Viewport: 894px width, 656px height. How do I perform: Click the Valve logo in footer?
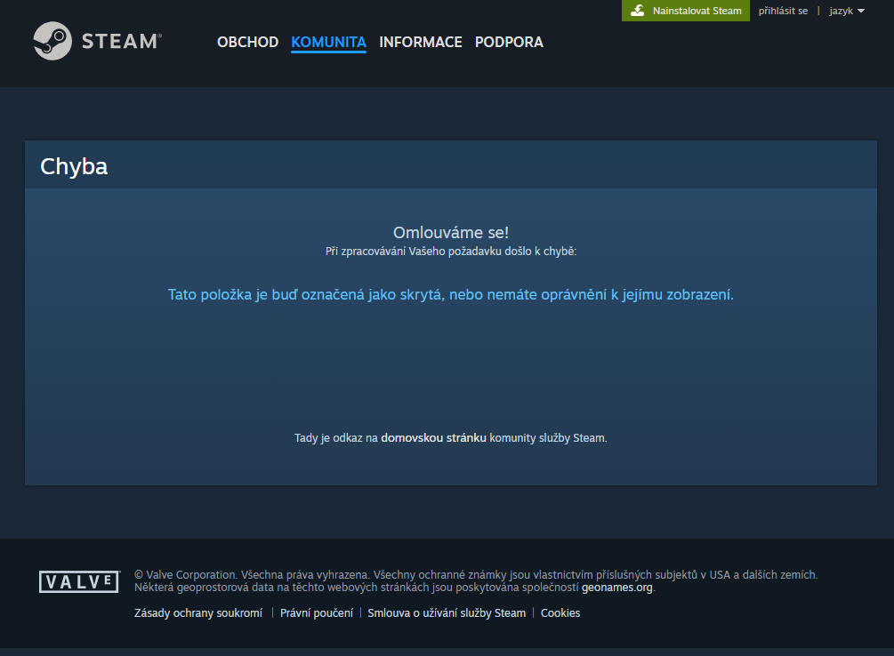tap(79, 581)
